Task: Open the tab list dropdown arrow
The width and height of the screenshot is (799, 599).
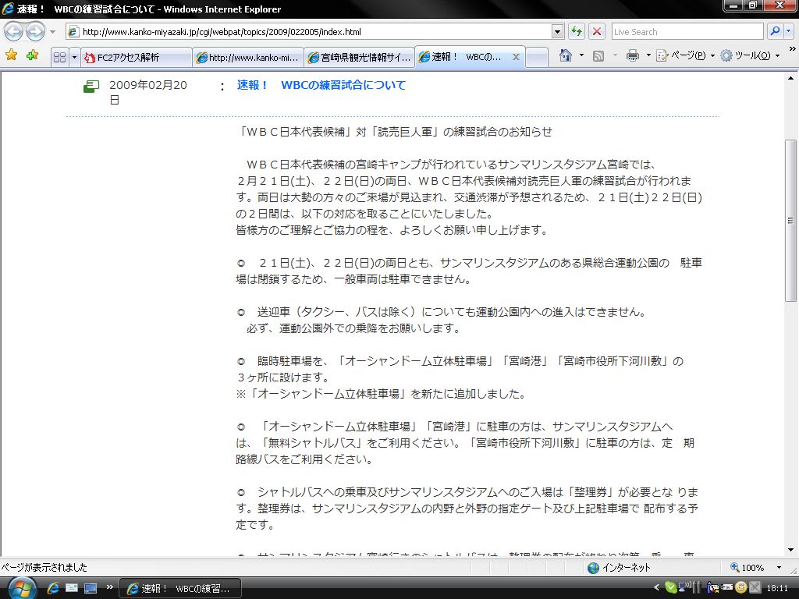Action: (x=74, y=57)
